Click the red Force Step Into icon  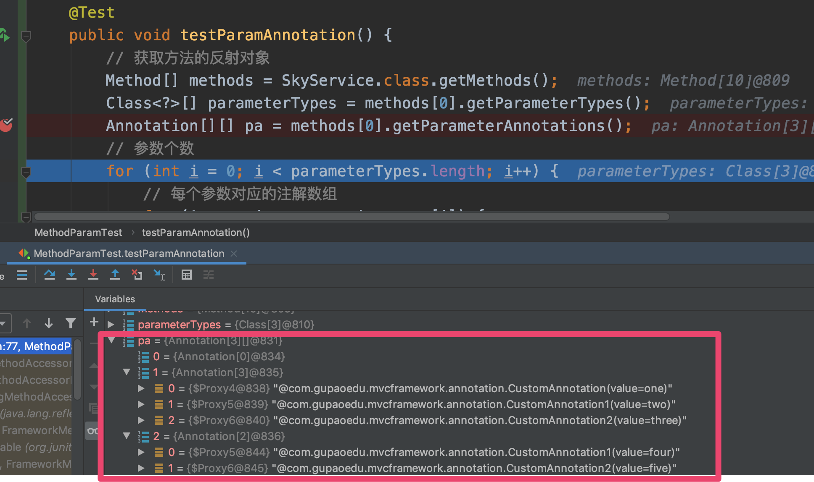(x=93, y=275)
